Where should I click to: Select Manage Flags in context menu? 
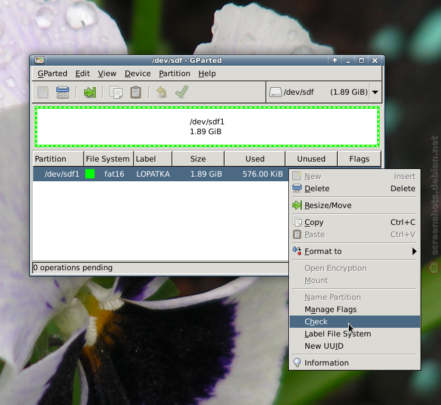point(355,309)
